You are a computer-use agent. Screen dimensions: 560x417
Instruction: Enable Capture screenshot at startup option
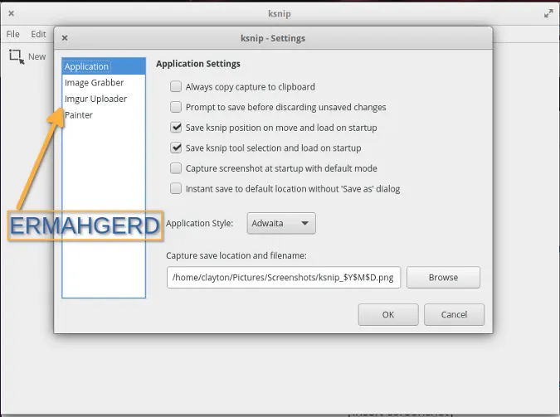point(176,168)
